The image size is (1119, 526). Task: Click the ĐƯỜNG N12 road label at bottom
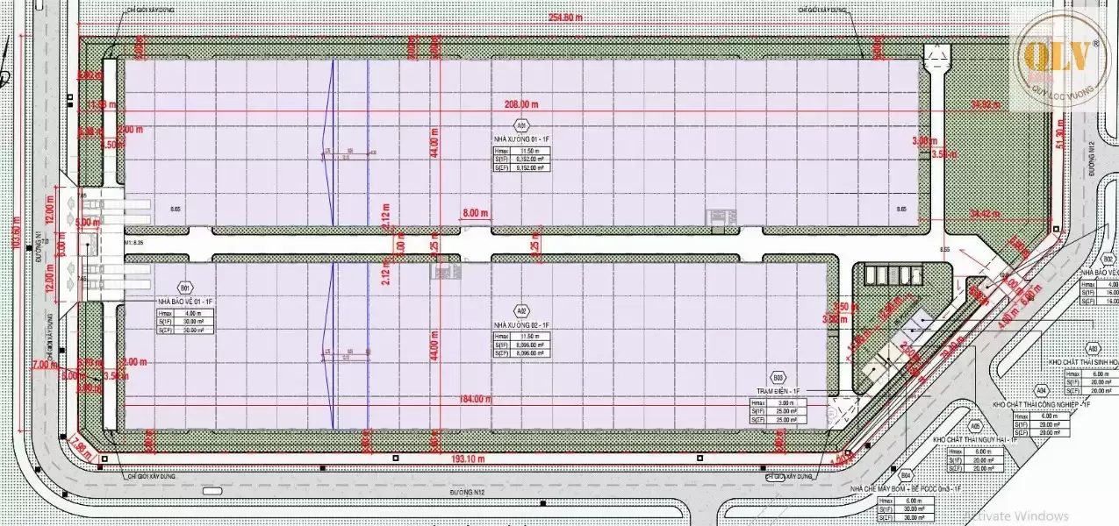(466, 493)
